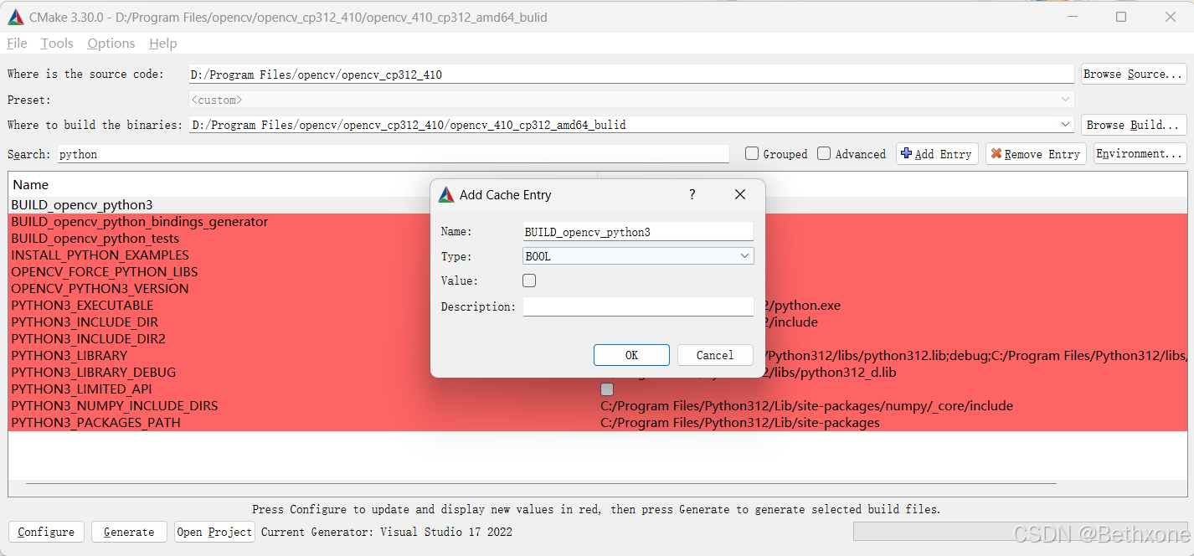Focus the Search field containing python
Image resolution: width=1194 pixels, height=556 pixels.
tap(393, 154)
